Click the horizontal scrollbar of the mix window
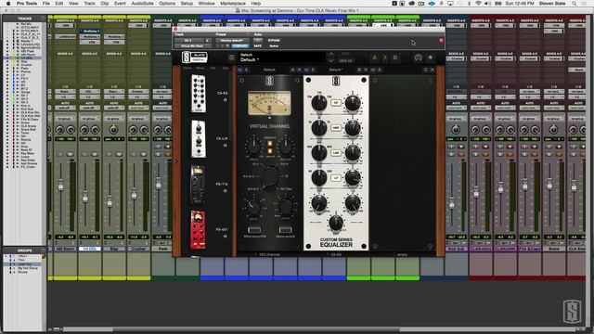Screen dimensions: 594x334 [318, 329]
